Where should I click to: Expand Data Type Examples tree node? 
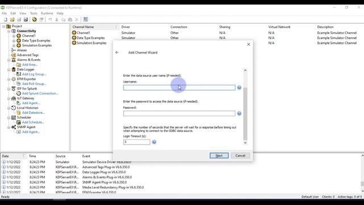(14, 40)
